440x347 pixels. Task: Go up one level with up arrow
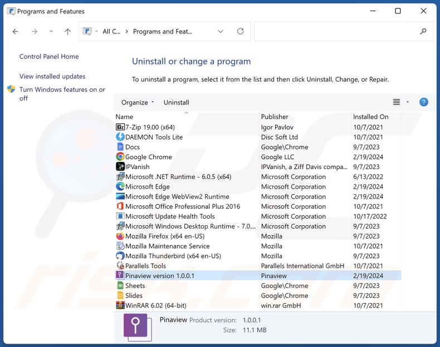pos(67,31)
